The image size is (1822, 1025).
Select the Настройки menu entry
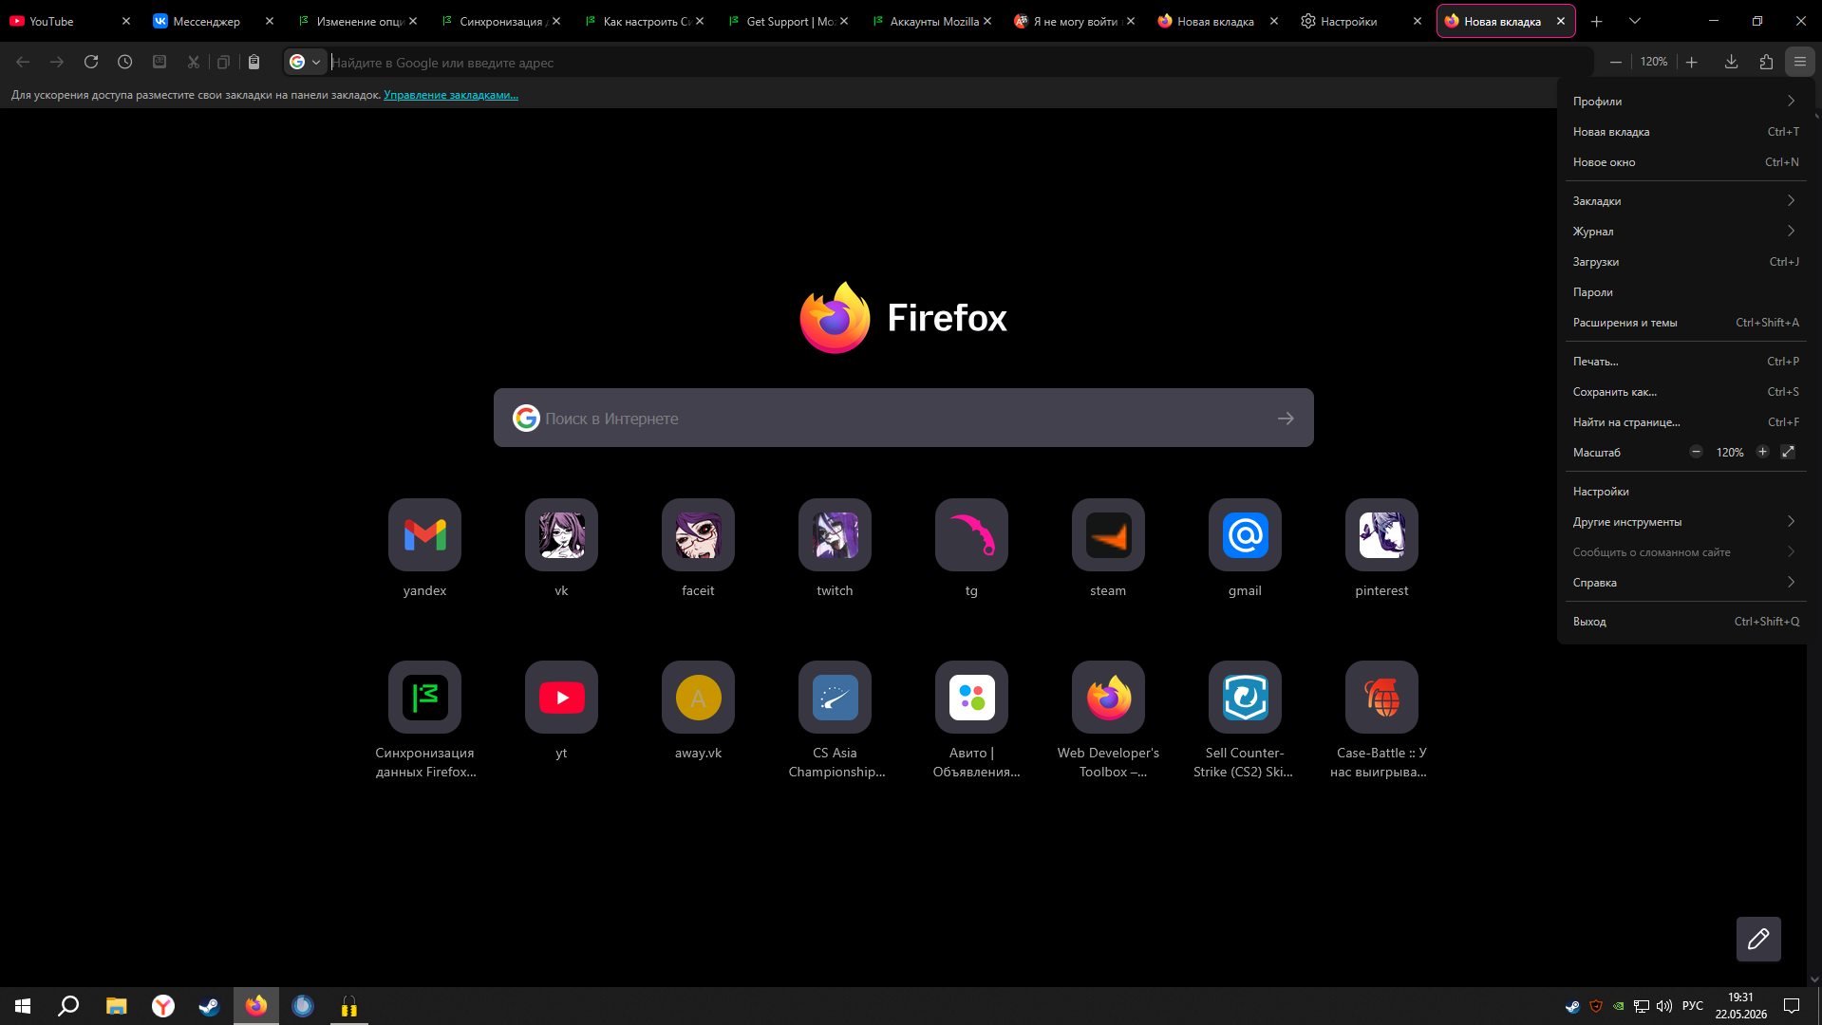tap(1685, 492)
